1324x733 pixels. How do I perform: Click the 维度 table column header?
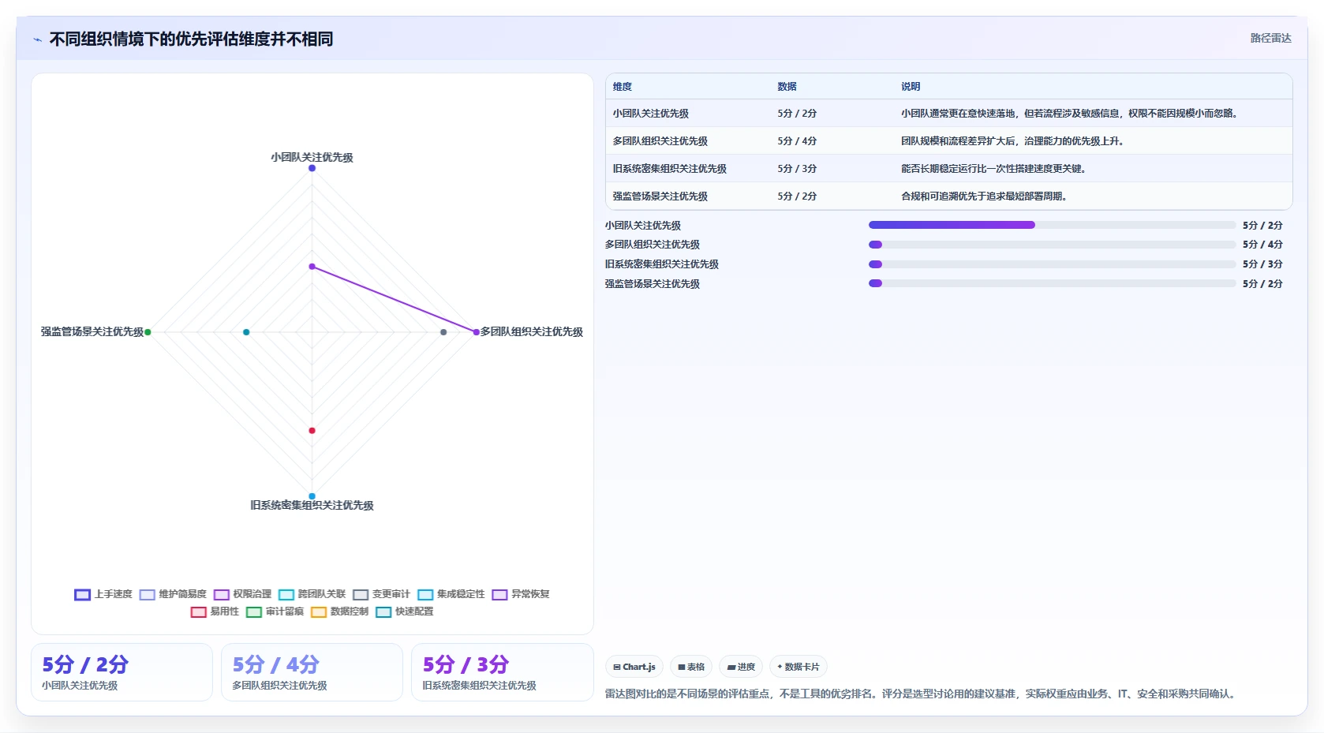[x=623, y=87]
